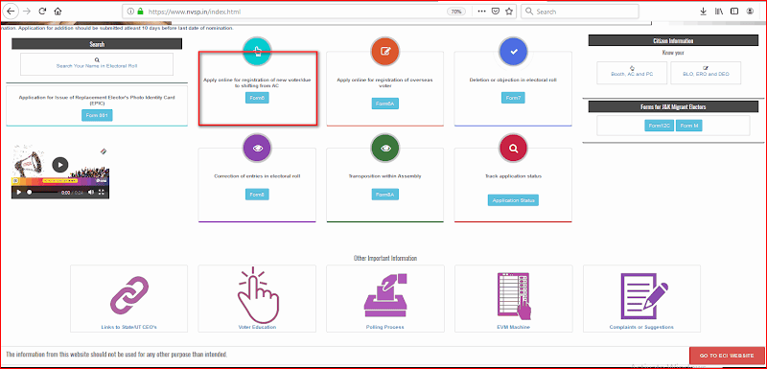The image size is (767, 369).
Task: Save page to Pocket icon
Action: coord(495,12)
